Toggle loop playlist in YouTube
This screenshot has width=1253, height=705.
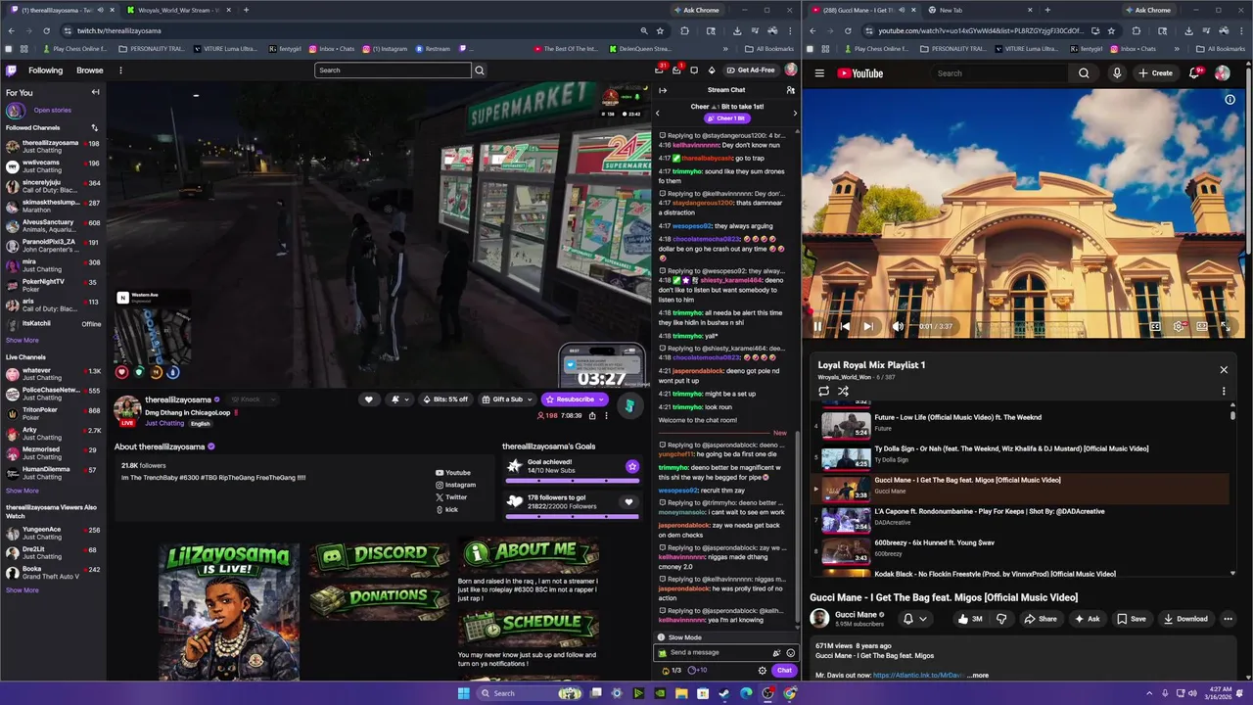(x=824, y=391)
